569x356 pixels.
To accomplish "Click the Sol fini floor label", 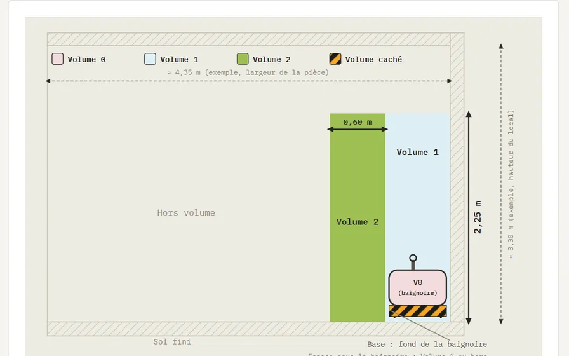I will (x=172, y=341).
